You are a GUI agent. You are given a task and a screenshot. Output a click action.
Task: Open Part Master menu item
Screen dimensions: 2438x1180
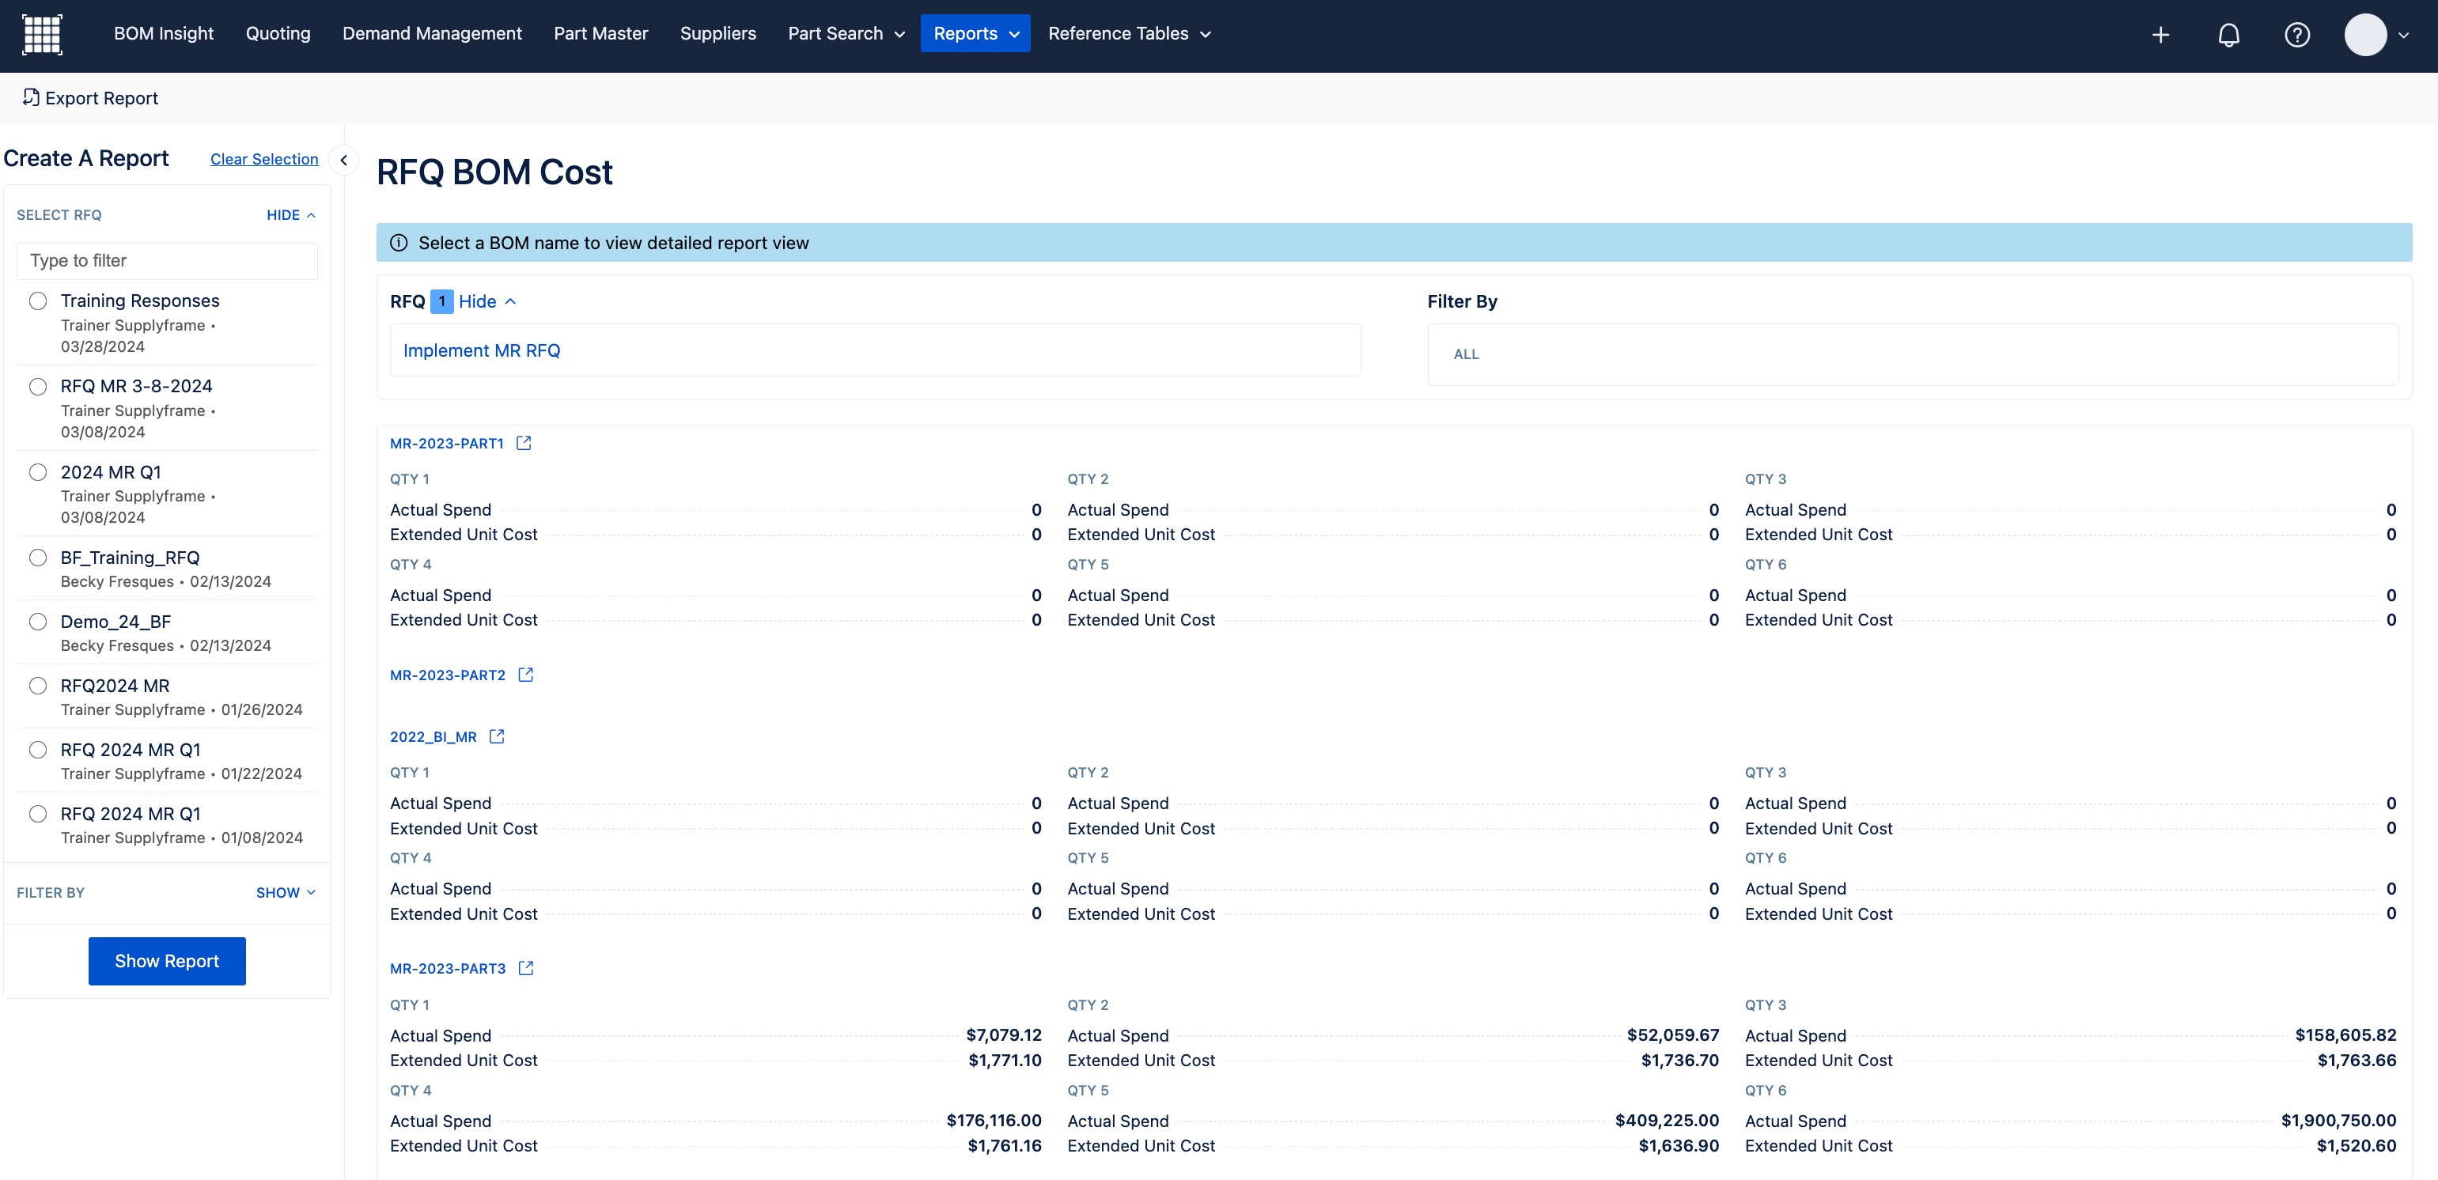[x=601, y=34]
